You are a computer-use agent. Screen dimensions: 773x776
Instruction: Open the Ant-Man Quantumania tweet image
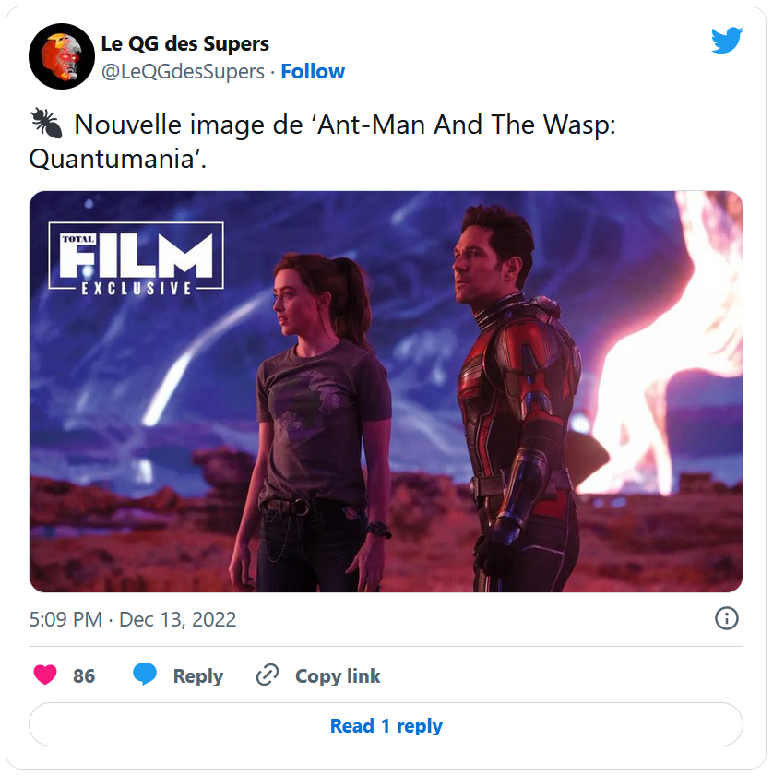pos(386,391)
